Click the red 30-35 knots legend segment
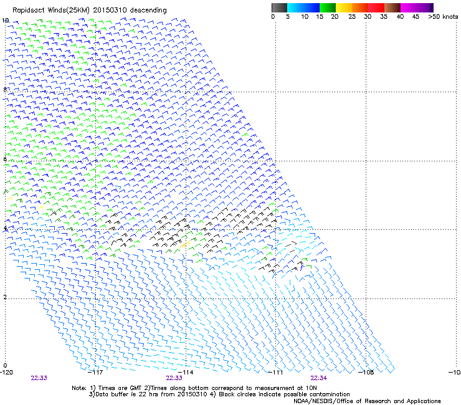The width and height of the screenshot is (461, 405). point(376,7)
